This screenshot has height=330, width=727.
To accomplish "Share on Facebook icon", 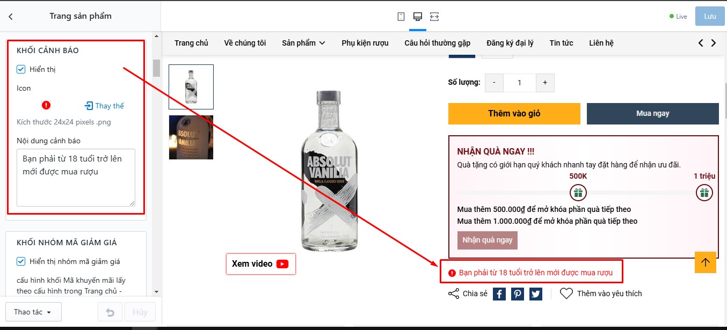I will [x=499, y=294].
